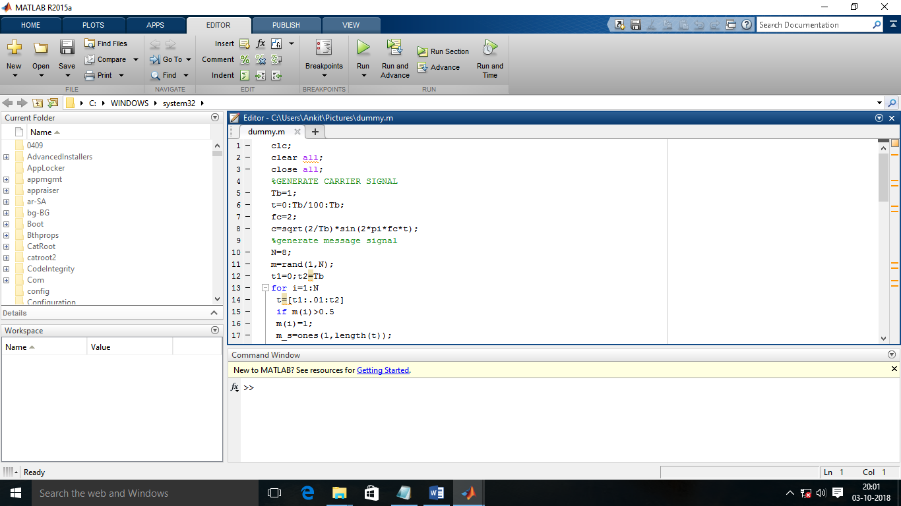901x506 pixels.
Task: Collapse the for loop at line 13
Action: pyautogui.click(x=264, y=288)
